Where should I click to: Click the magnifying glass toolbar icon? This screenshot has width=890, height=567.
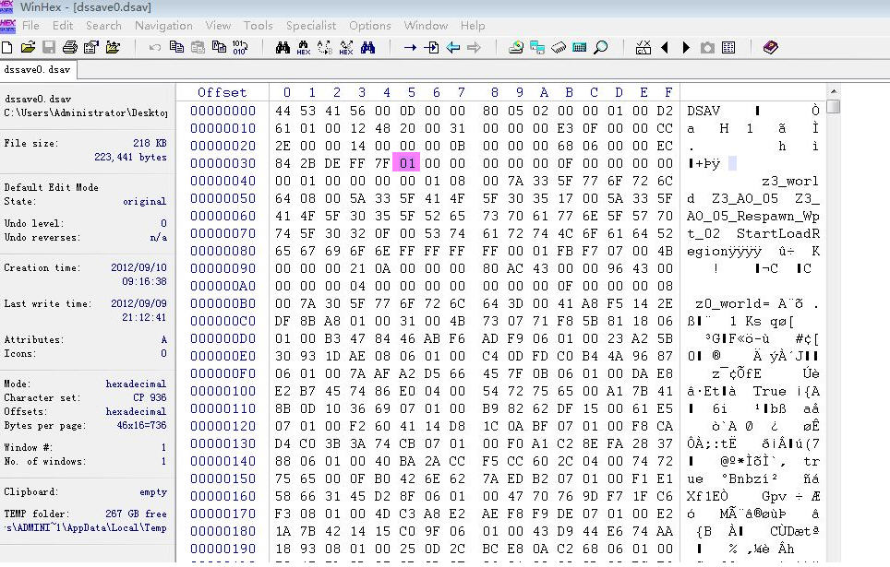click(x=601, y=47)
